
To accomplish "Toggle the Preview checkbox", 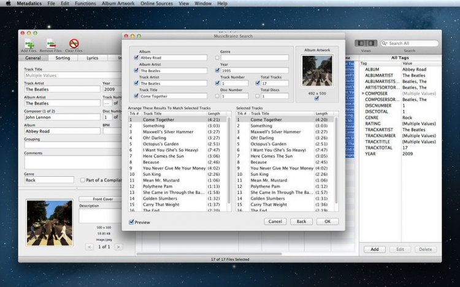I will 132,222.
